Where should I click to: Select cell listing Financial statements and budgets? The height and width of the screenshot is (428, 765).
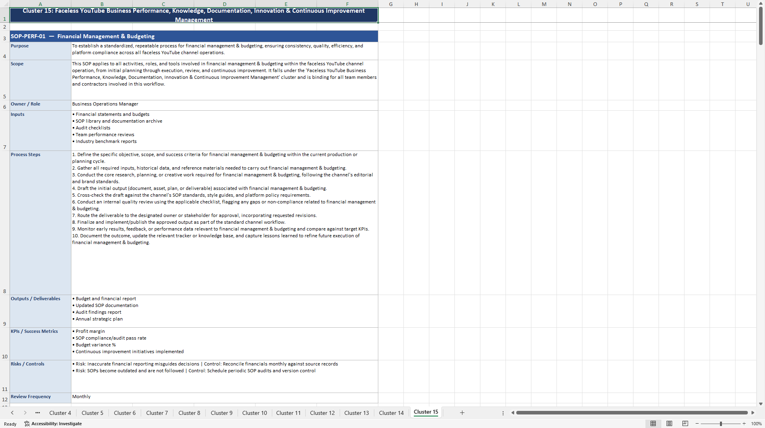click(x=224, y=131)
